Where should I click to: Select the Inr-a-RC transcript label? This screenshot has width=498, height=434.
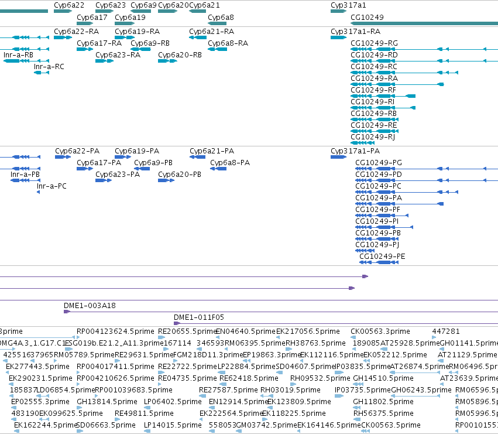point(49,66)
